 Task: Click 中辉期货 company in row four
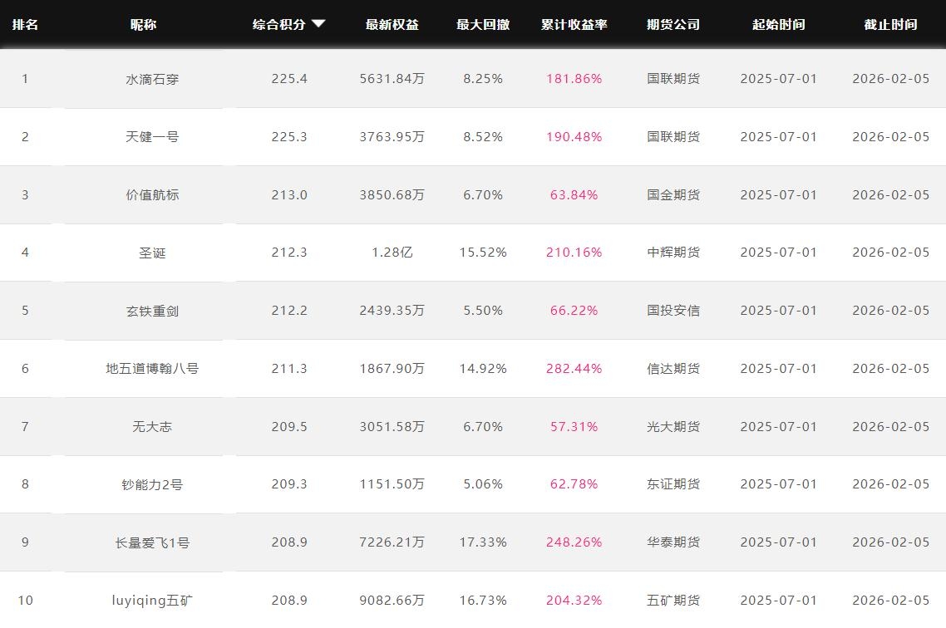pos(673,253)
